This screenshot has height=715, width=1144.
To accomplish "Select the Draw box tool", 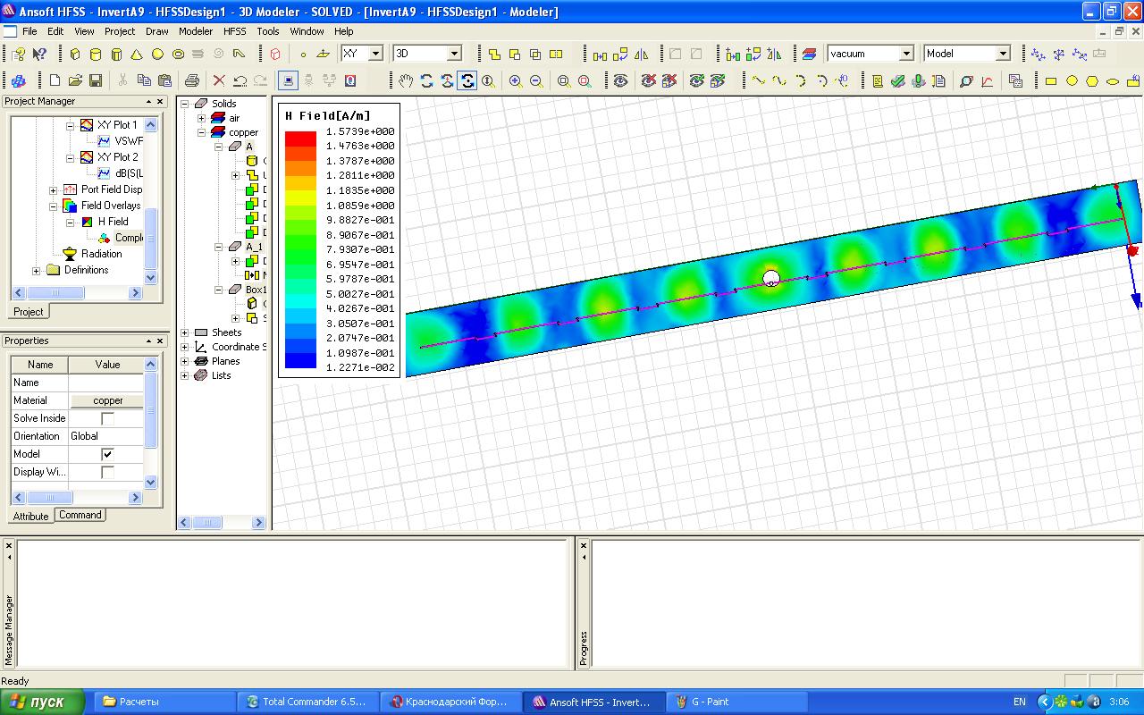I will click(75, 54).
